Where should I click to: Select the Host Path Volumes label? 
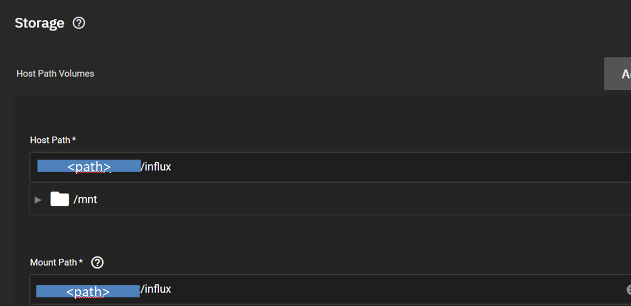click(x=55, y=74)
